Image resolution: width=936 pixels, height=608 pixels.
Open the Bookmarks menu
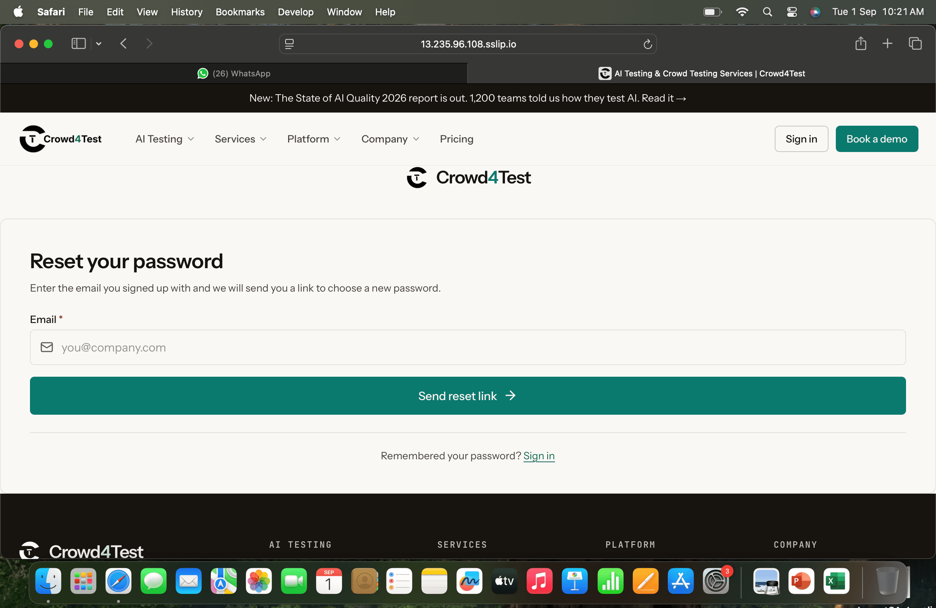[240, 12]
